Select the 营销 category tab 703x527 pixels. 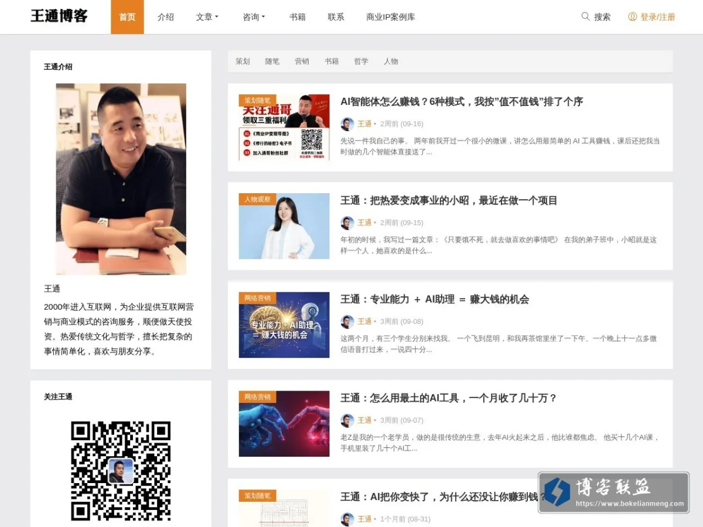[302, 61]
